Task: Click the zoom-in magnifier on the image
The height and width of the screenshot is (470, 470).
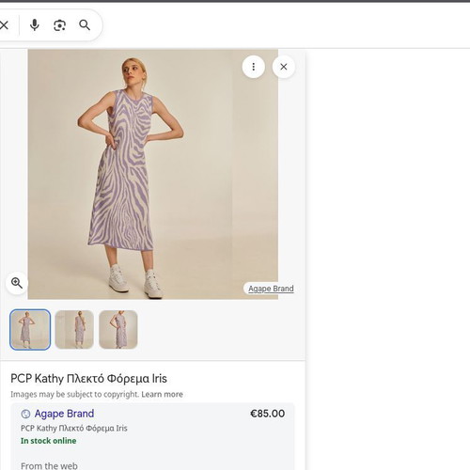Action: pos(17,283)
